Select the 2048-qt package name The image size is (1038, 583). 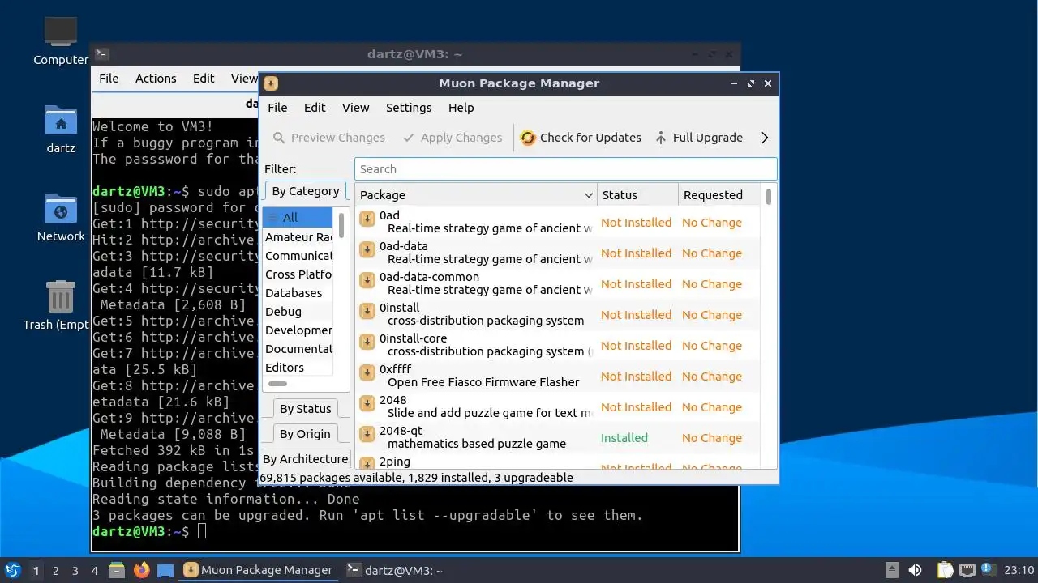pyautogui.click(x=401, y=431)
